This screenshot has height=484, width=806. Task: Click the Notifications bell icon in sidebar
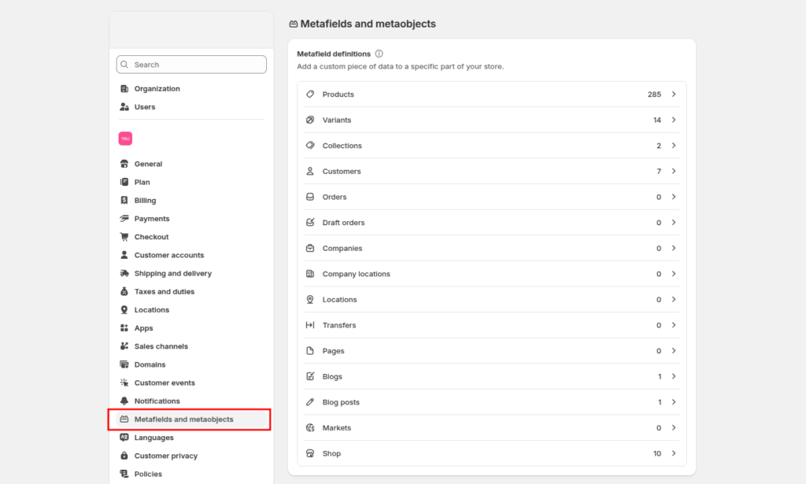pyautogui.click(x=124, y=401)
